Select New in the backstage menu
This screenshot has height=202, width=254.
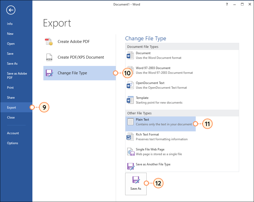[16, 34]
